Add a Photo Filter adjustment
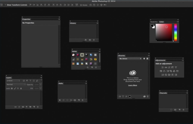The image size is (193, 124). point(171,71)
